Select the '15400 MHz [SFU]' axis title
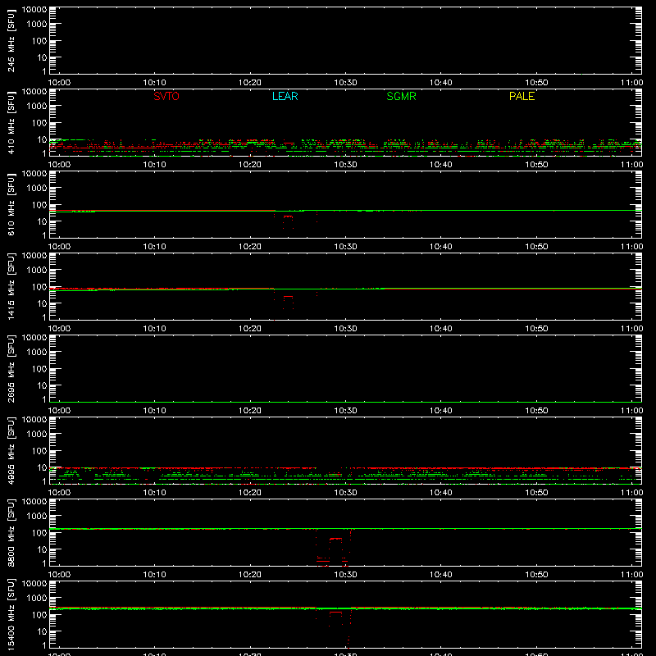Screen dimensions: 656x656 pyautogui.click(x=11, y=614)
